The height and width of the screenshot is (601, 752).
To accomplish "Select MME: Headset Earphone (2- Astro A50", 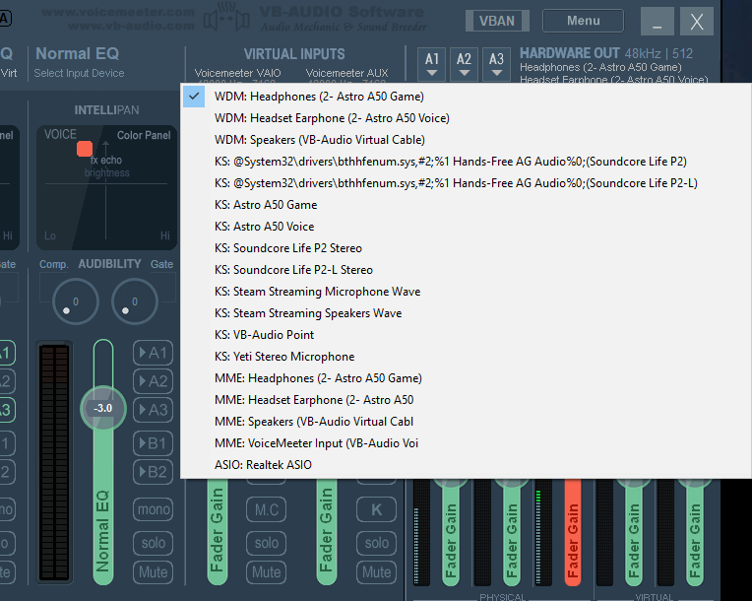I will (x=466, y=400).
